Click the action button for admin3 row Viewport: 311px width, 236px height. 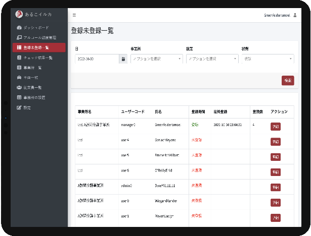[x=276, y=187]
